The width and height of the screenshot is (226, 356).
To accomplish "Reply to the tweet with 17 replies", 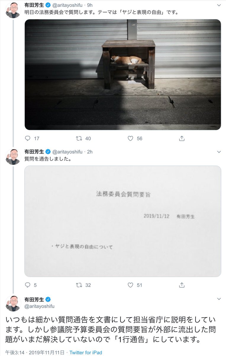I will point(28,138).
